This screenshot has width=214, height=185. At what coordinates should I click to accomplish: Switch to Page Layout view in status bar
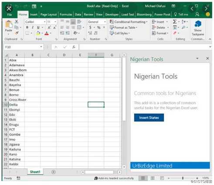pos(153,178)
